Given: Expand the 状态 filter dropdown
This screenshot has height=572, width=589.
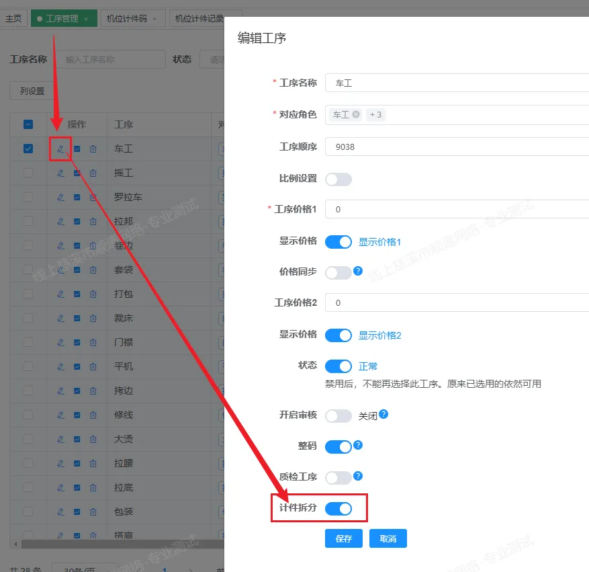Looking at the screenshot, I should point(212,59).
